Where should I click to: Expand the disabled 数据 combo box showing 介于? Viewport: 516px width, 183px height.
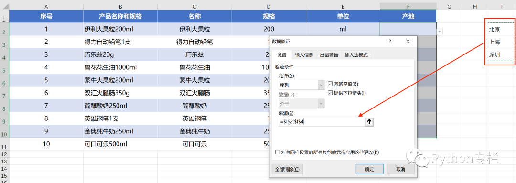click(x=321, y=104)
